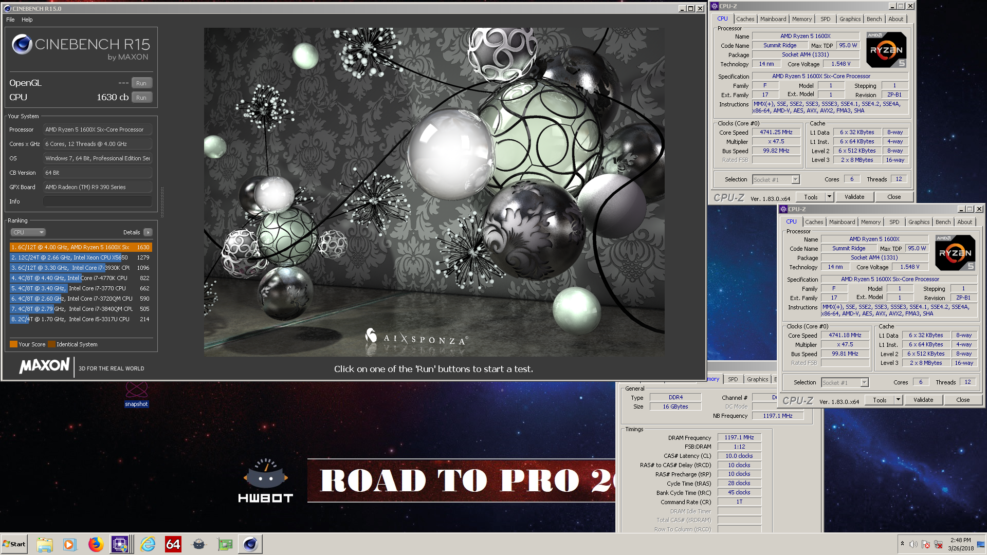Image resolution: width=987 pixels, height=555 pixels.
Task: Open the volume speaker tray icon
Action: click(x=913, y=544)
